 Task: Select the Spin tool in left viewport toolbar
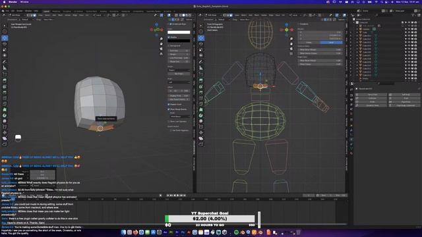pos(5,116)
